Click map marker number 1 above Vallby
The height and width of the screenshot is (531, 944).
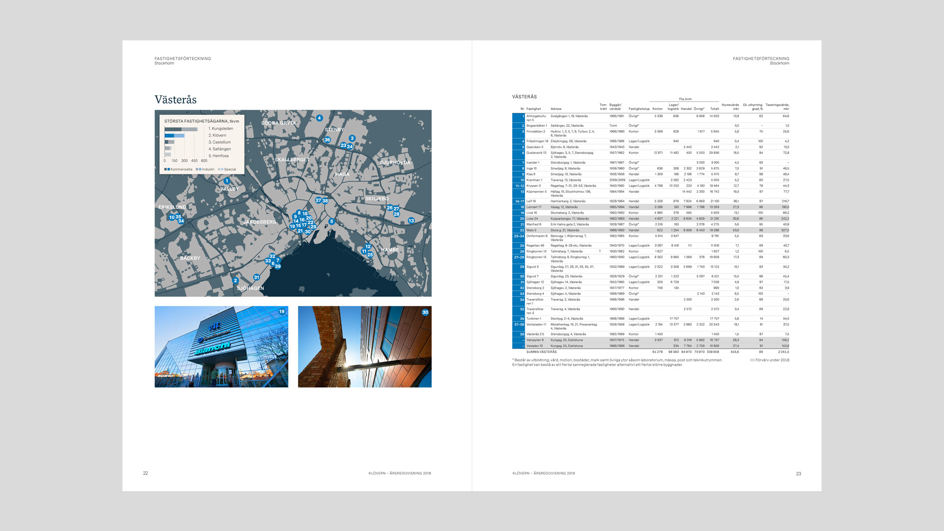coord(227,181)
